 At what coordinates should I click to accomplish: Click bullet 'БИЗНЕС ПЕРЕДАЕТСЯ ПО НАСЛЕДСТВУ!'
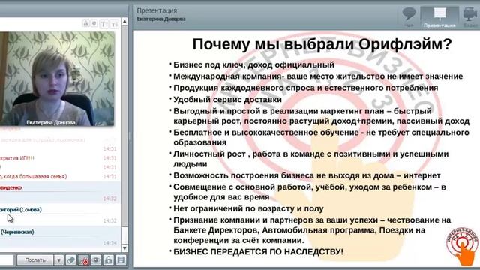tap(258, 252)
